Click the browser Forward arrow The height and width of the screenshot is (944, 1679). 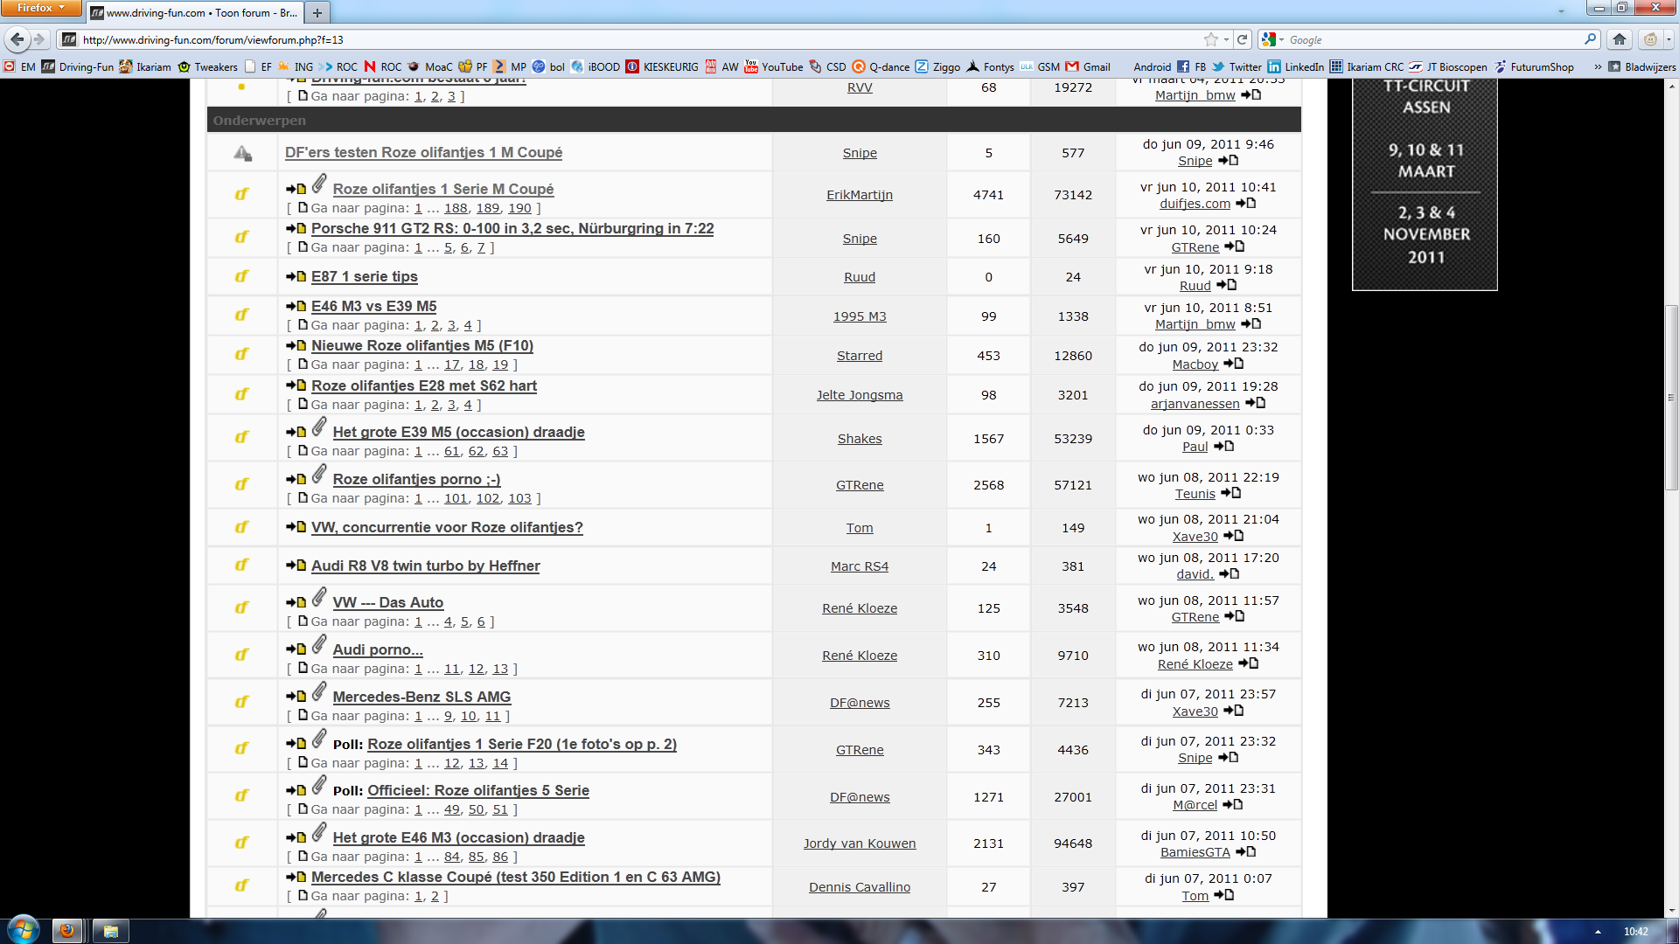[x=39, y=39]
